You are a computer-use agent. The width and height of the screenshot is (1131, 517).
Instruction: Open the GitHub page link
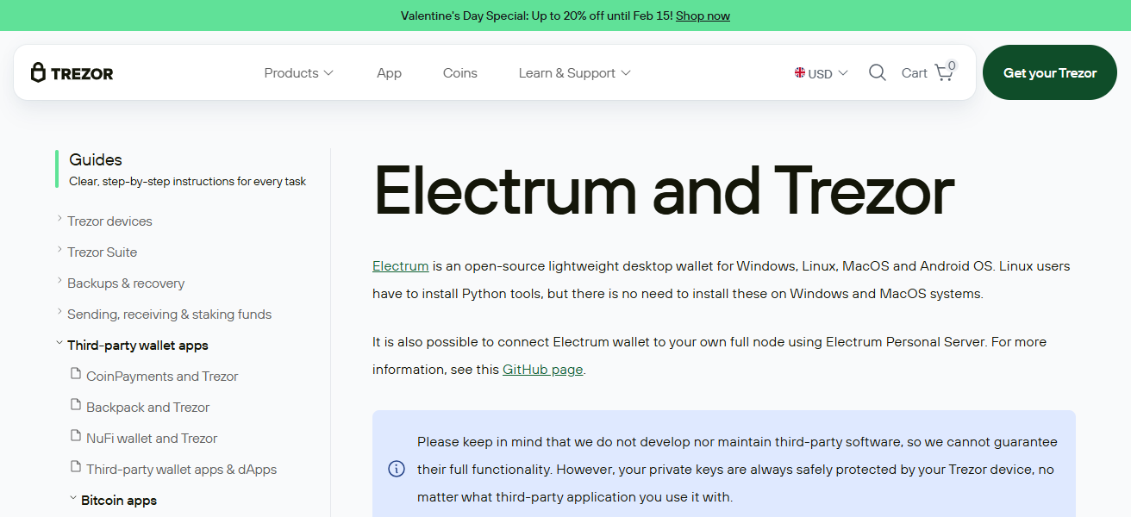coord(542,370)
